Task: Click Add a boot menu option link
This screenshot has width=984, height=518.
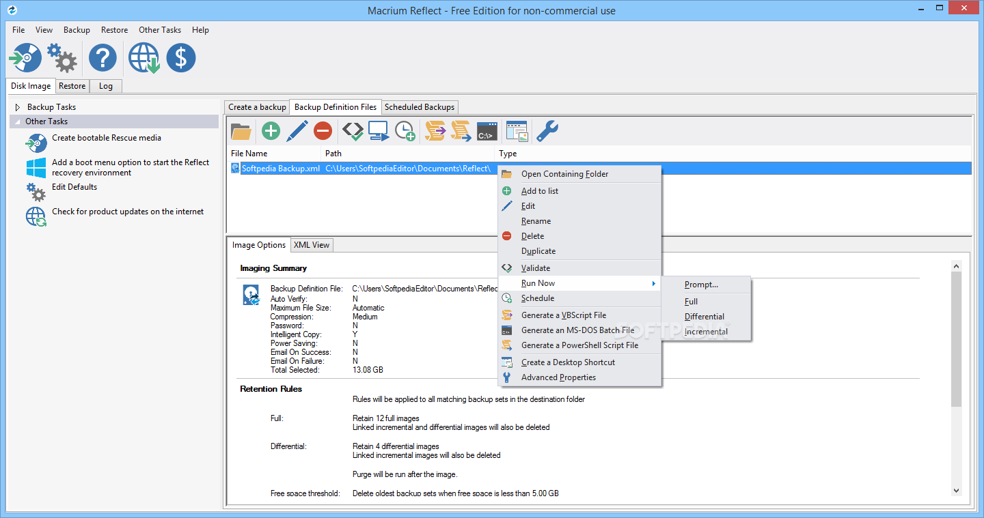Action: [x=131, y=168]
